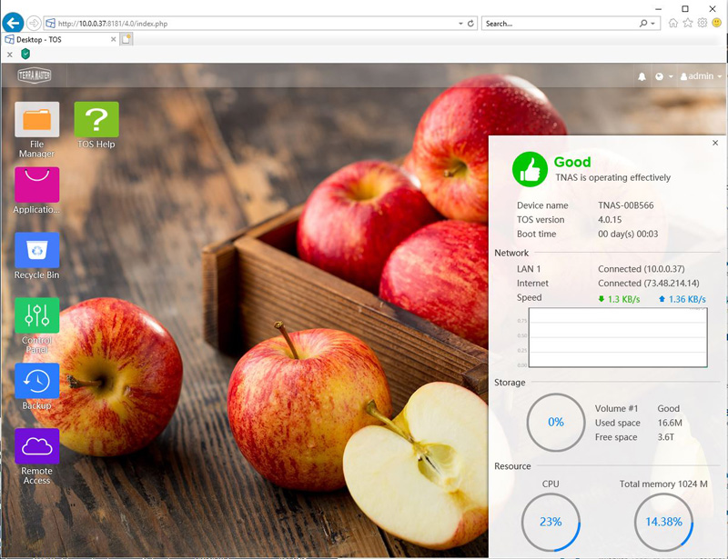This screenshot has height=559, width=728.
Task: Open the notifications bell icon
Action: coord(642,76)
